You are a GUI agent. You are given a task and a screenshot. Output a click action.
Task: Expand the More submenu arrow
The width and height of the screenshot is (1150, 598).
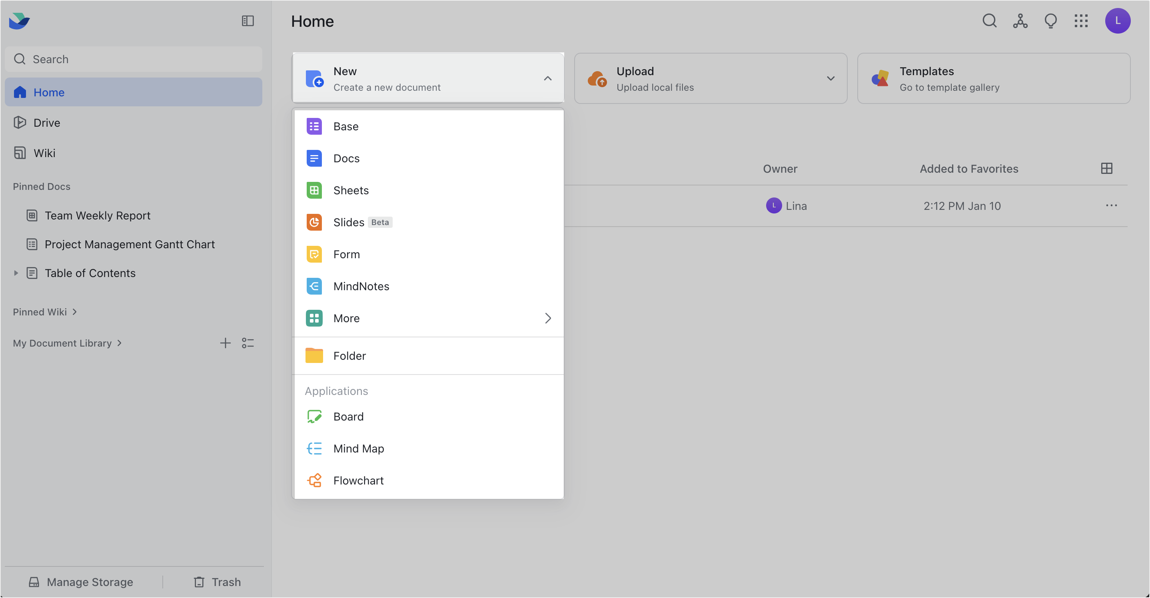coord(548,318)
